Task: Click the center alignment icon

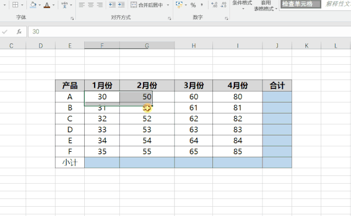Action: pos(91,5)
